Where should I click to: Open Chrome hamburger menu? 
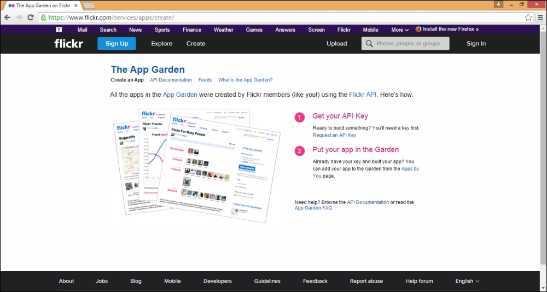(x=540, y=17)
